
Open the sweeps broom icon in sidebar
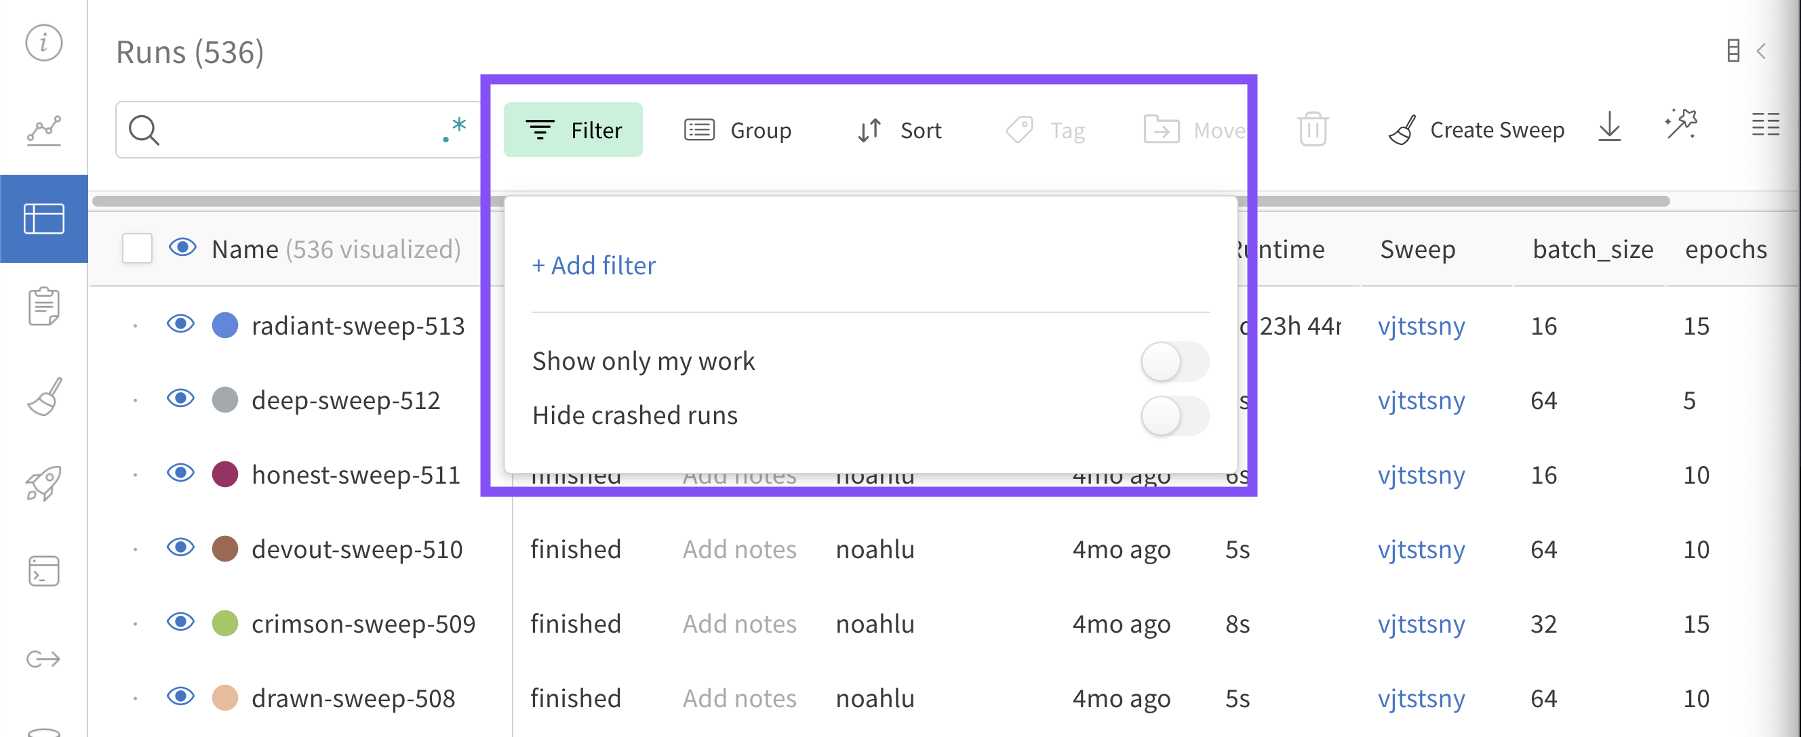tap(44, 396)
